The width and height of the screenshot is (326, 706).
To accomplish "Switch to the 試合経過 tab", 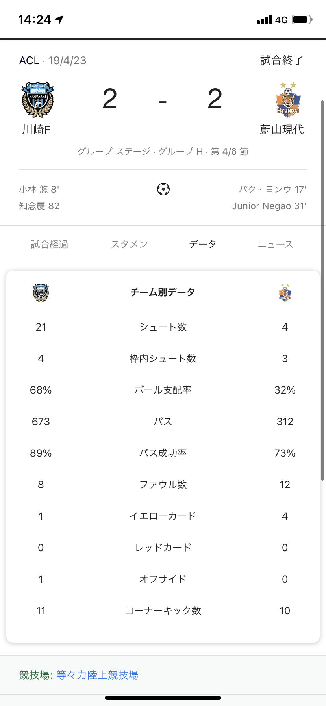I will pos(50,244).
